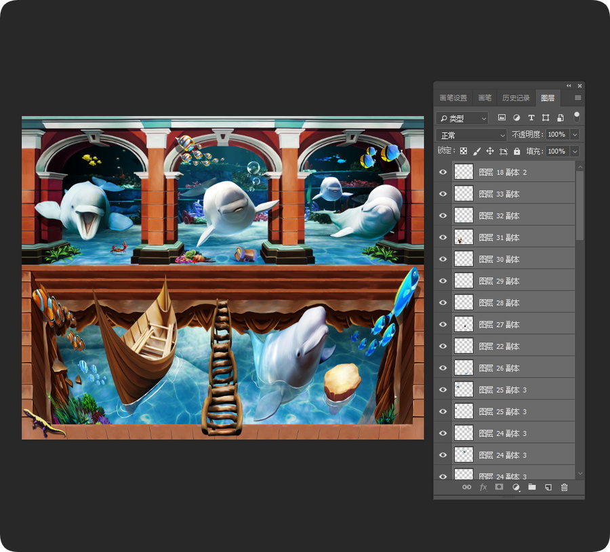610x552 pixels.
Task: Switch to the 画笔 tab
Action: (485, 98)
